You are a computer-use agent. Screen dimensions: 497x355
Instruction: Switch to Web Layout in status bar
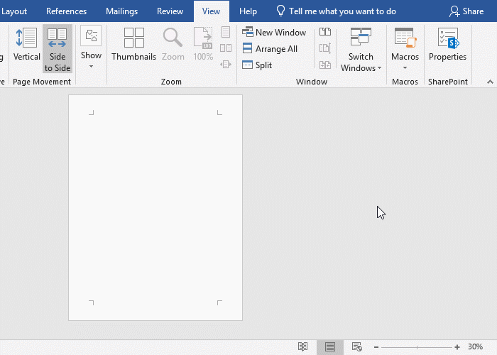pyautogui.click(x=357, y=347)
